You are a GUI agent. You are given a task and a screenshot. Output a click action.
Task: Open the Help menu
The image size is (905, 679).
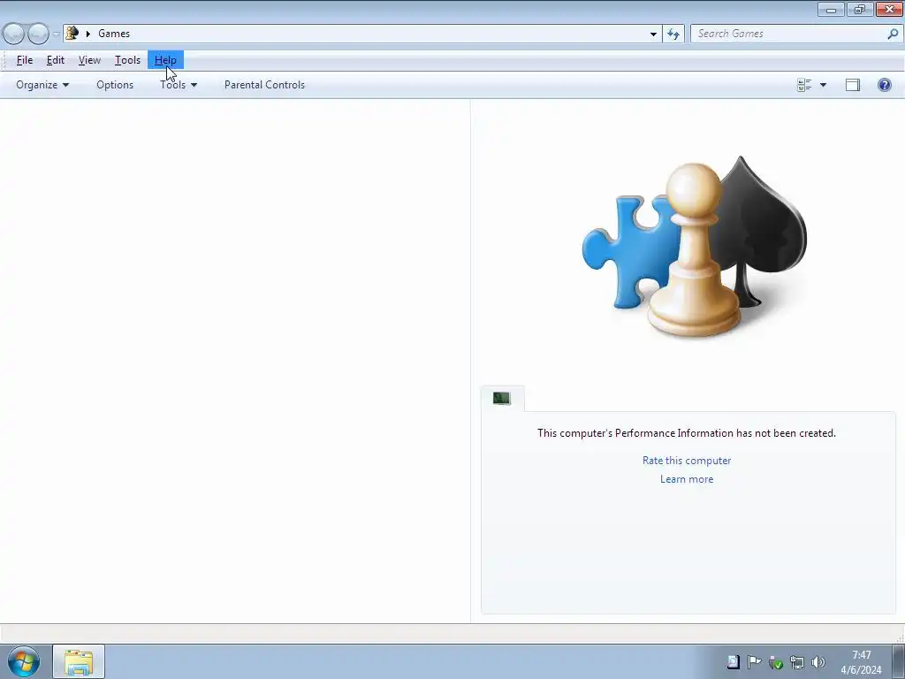pyautogui.click(x=165, y=60)
